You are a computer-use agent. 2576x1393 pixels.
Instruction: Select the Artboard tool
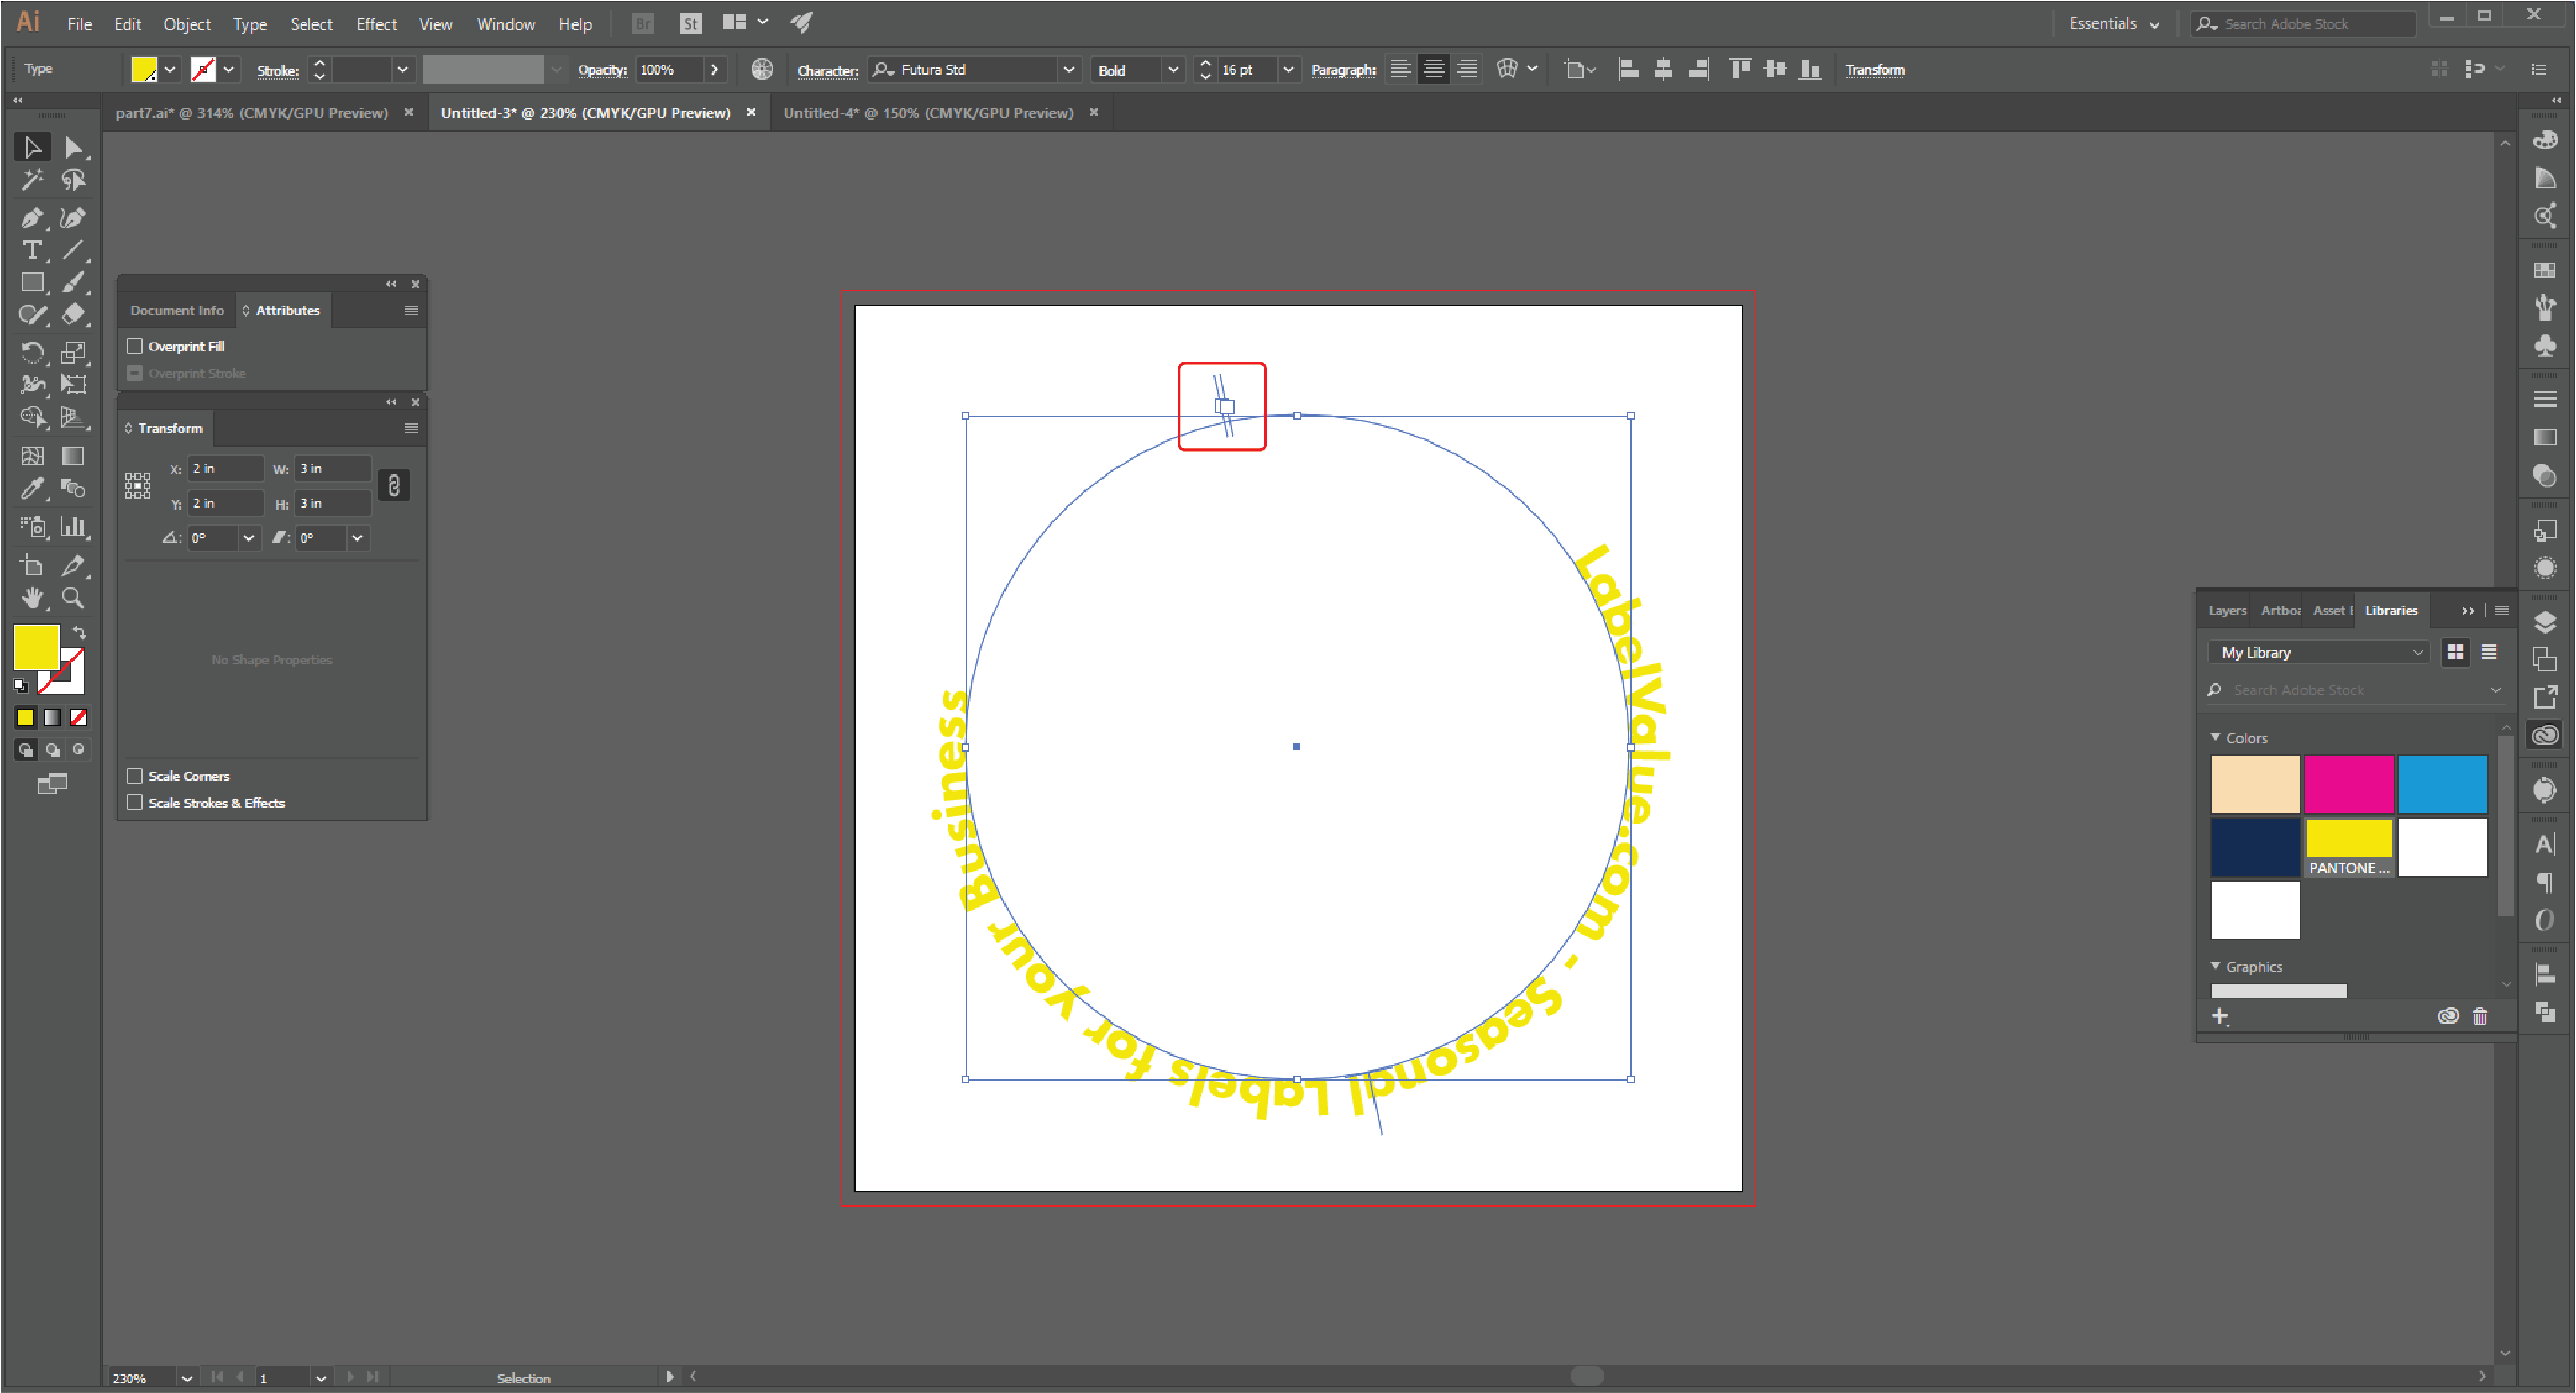[32, 565]
